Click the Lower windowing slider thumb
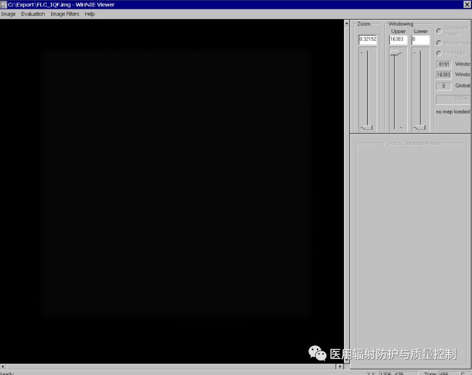Screen dimensions: 472x375 pyautogui.click(x=420, y=127)
